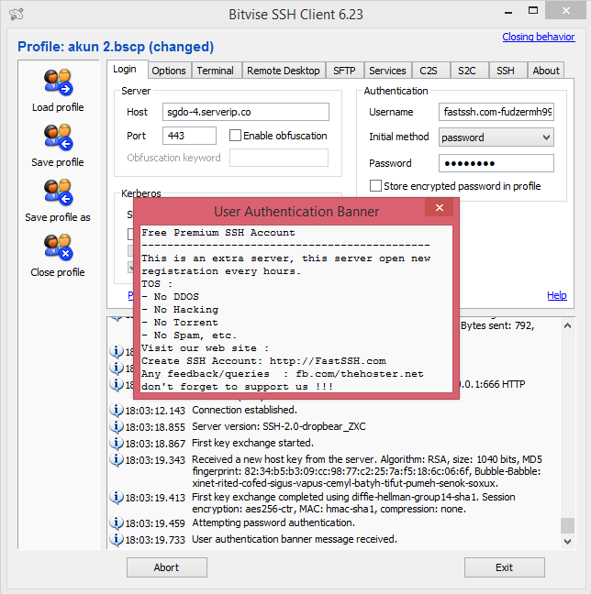This screenshot has width=591, height=594.
Task: Click the 'Server version: SSH-2.0-dropbear_ZXC' log entry
Action: click(279, 426)
